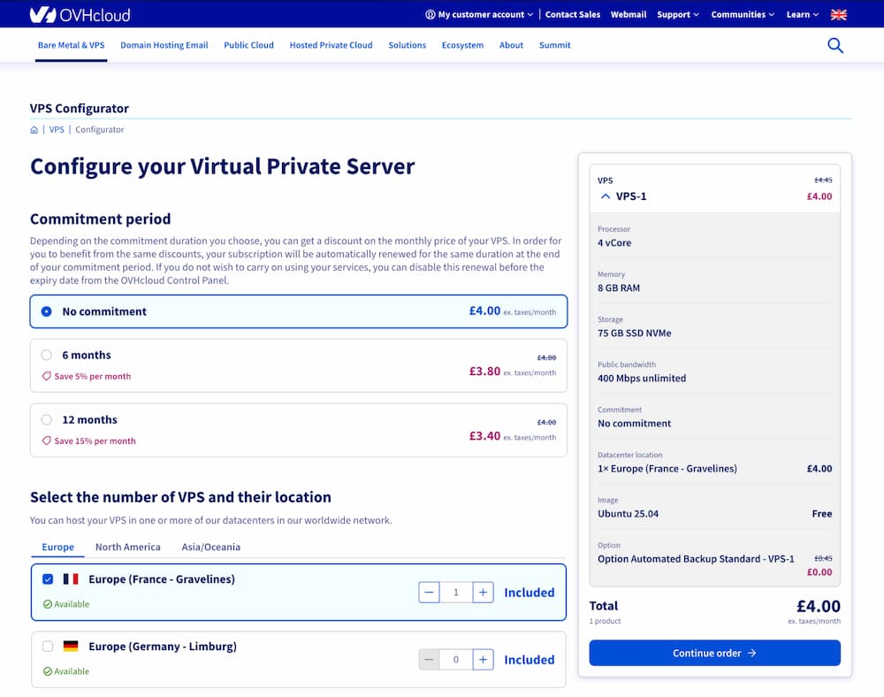The height and width of the screenshot is (697, 884).
Task: Uncheck the Europe (France - Gravelines) checkbox
Action: point(48,579)
